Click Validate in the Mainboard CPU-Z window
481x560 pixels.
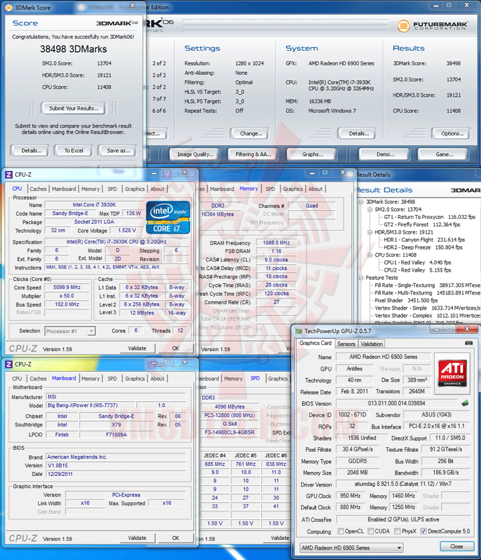137,538
